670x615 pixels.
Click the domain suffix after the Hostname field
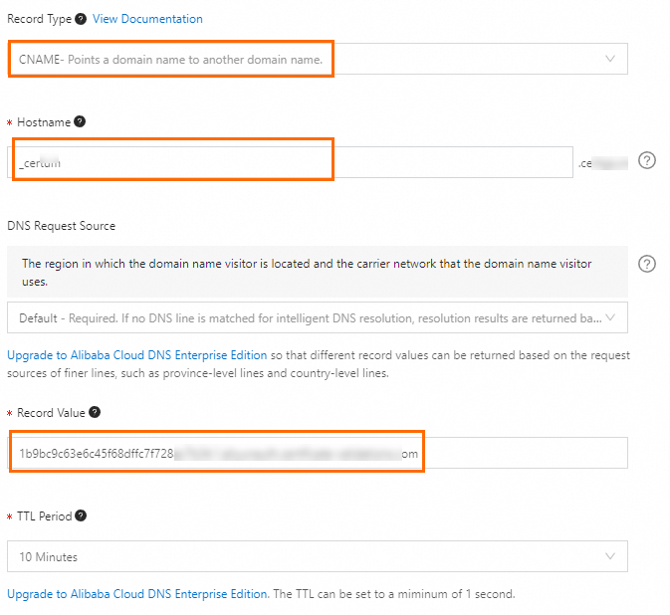pyautogui.click(x=603, y=161)
